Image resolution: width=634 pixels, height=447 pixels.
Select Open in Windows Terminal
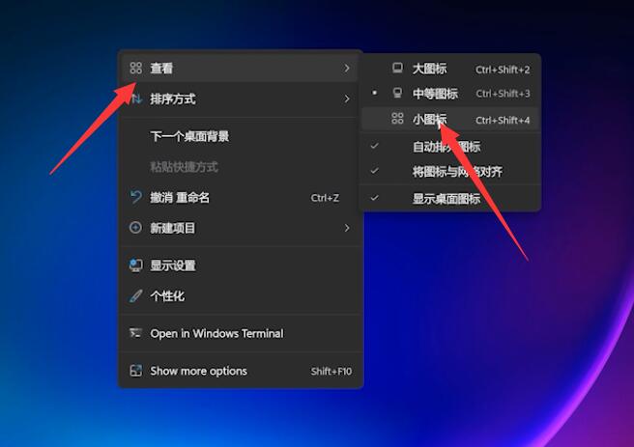click(241, 333)
